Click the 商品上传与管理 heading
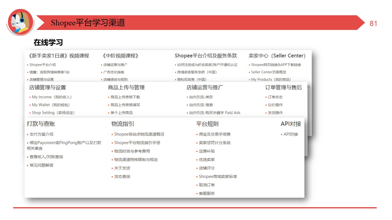The image size is (392, 220). (x=126, y=87)
